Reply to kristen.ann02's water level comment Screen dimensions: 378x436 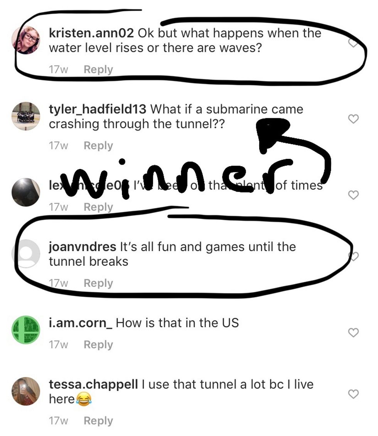point(98,70)
